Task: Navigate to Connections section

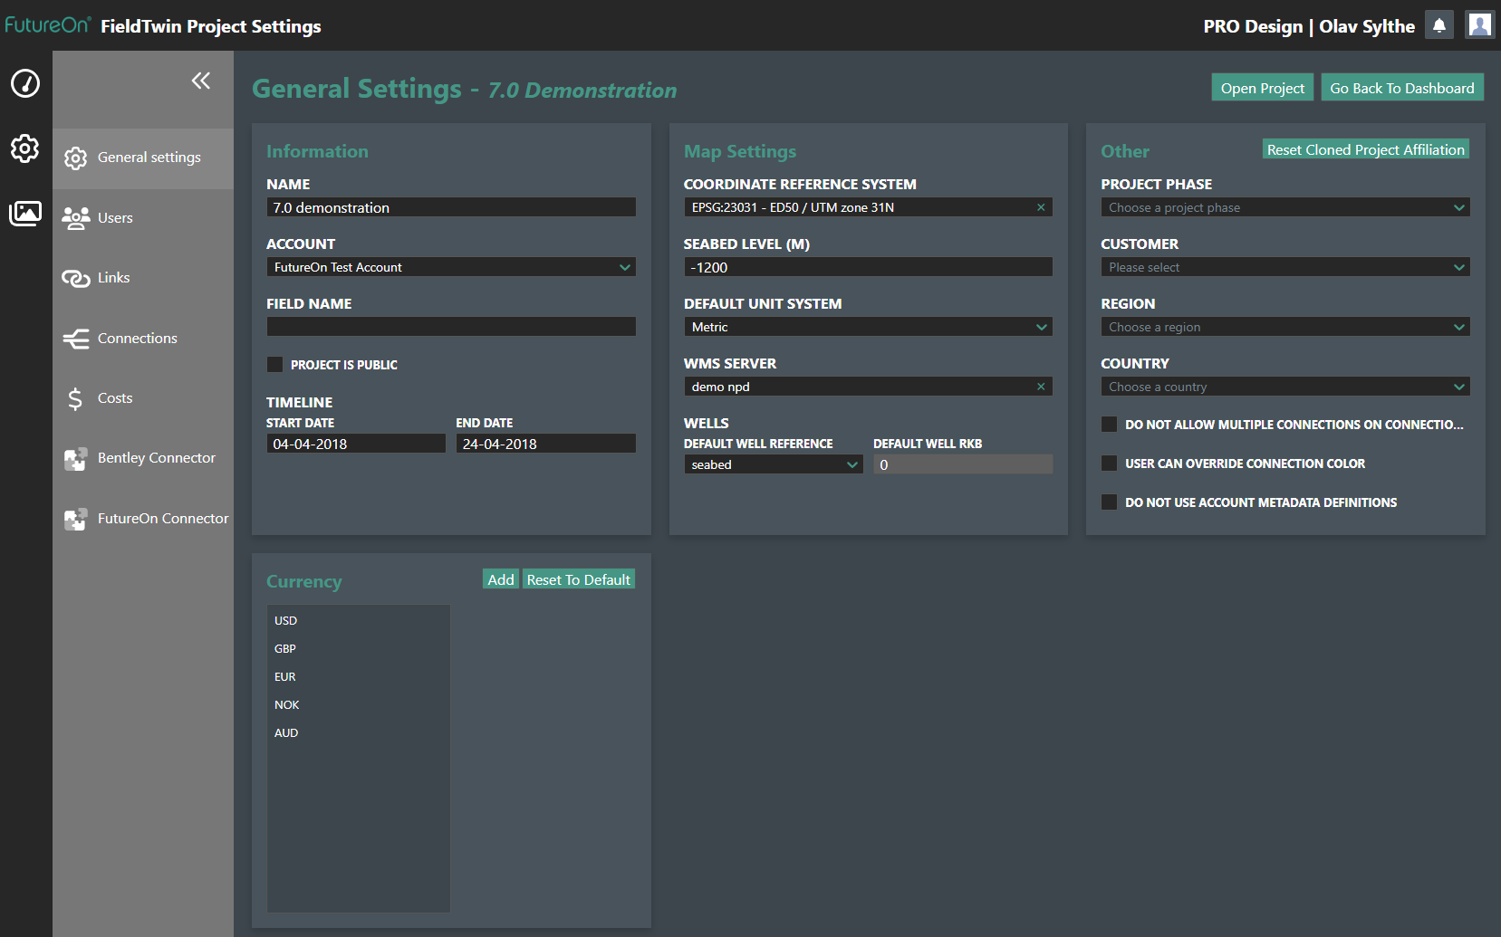Action: 143,339
